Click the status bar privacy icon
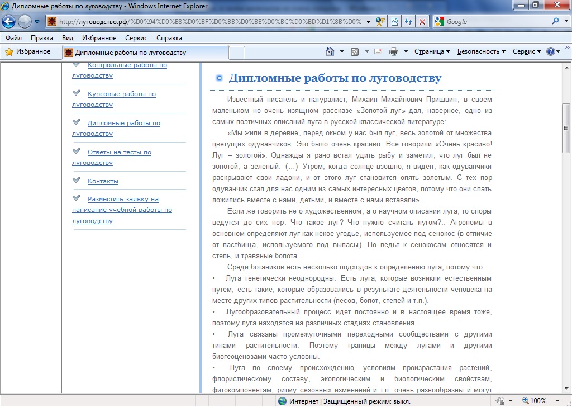 click(x=500, y=401)
